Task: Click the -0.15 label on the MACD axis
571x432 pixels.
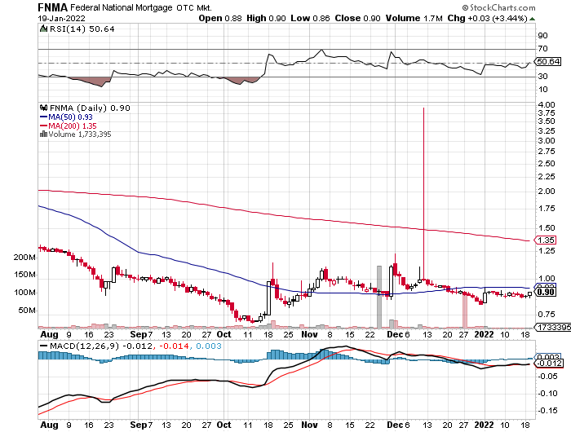Action: pos(547,410)
